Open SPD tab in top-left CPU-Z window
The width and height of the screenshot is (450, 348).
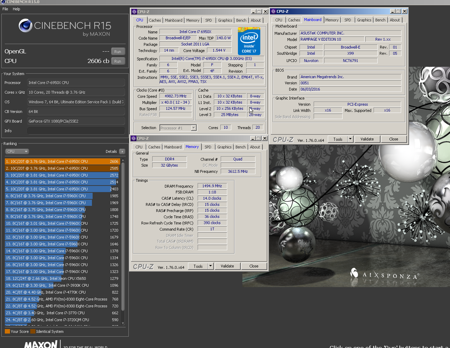tap(209, 20)
